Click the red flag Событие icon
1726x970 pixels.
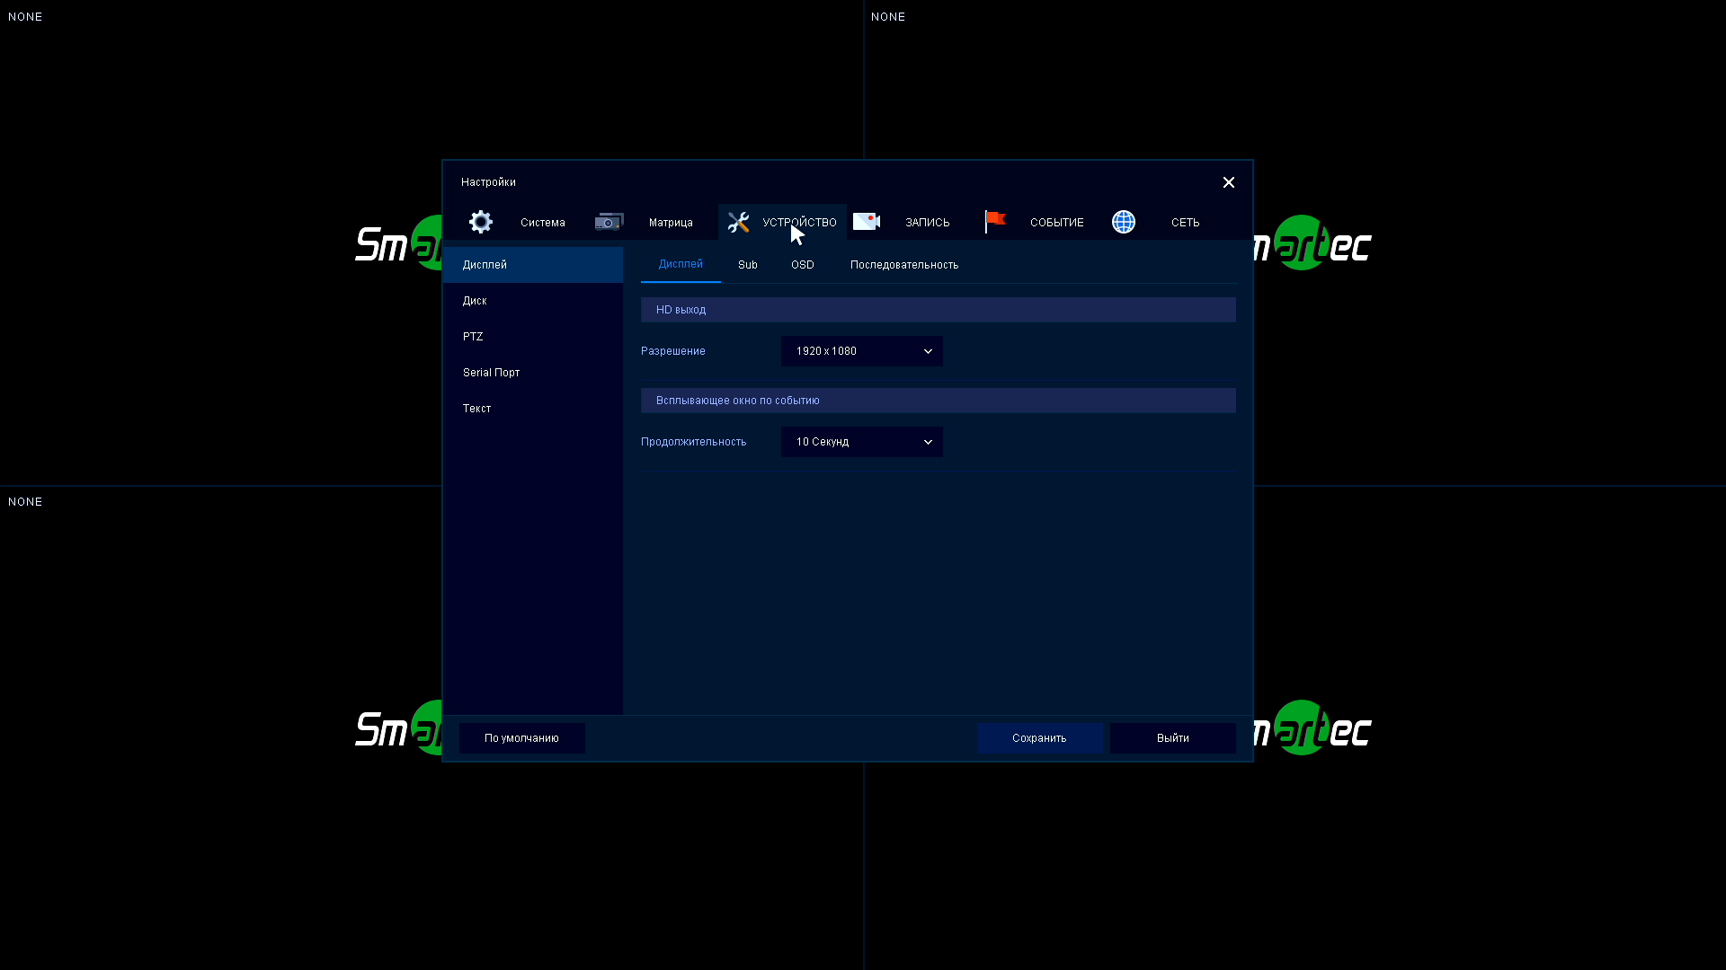tap(995, 221)
